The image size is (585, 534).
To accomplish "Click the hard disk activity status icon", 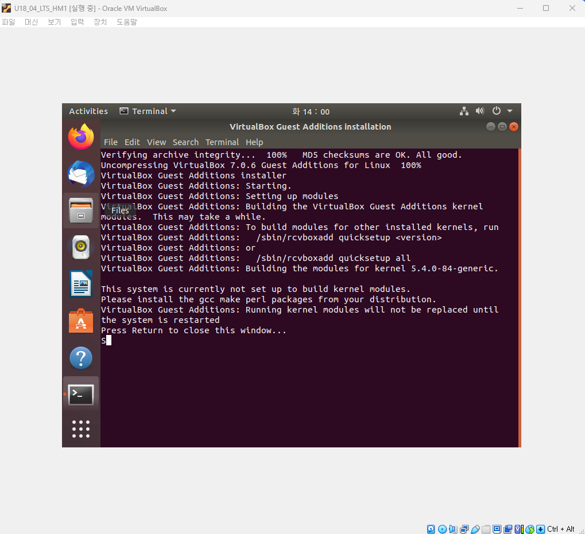I will tap(431, 529).
